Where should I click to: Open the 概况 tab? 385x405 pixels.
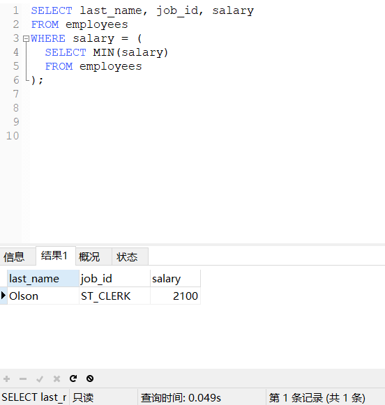[93, 257]
